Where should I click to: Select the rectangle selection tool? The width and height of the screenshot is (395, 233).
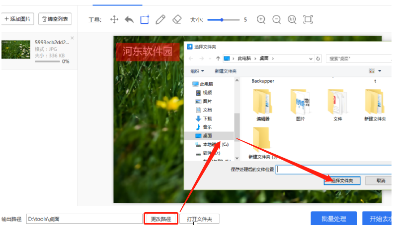coord(145,20)
